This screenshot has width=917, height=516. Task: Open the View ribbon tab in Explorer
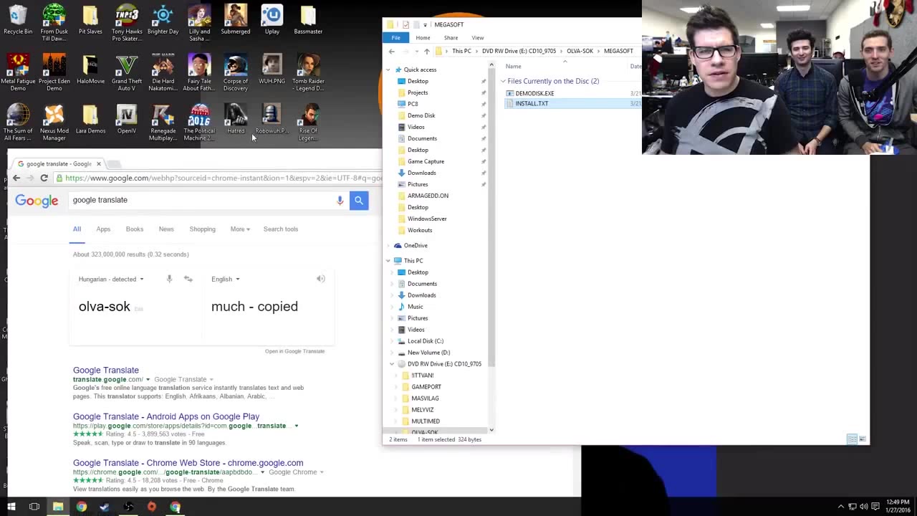click(x=477, y=38)
